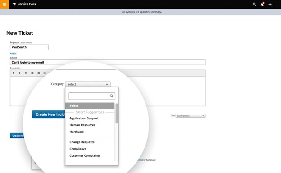Choose Hardware from suggestions
This screenshot has height=173, width=281.
[77, 132]
